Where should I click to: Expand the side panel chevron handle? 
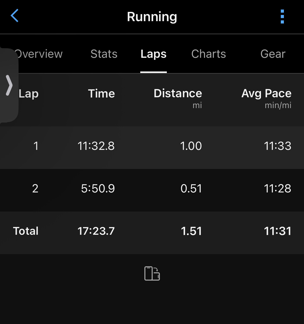[9, 85]
